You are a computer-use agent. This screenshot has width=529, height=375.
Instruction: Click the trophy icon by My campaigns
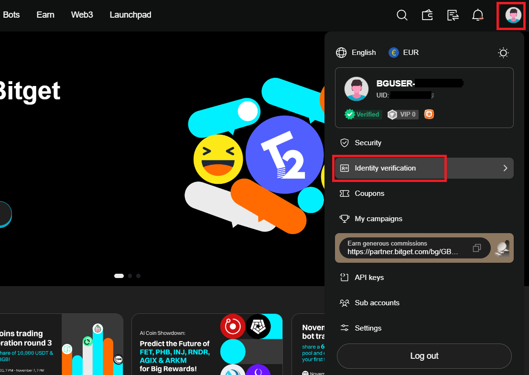coord(344,218)
